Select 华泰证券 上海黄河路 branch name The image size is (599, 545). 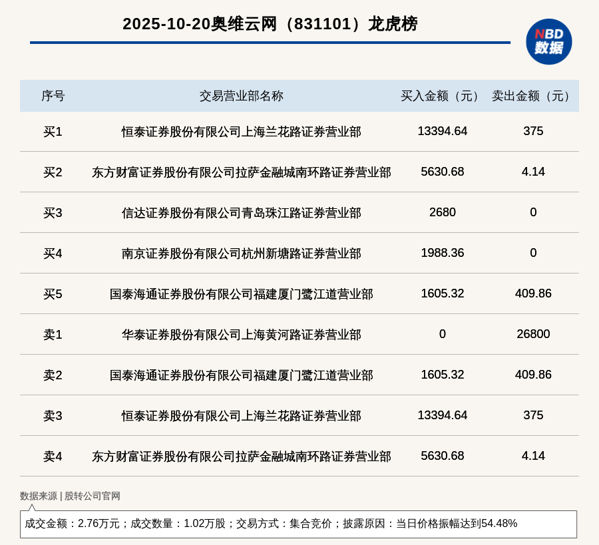241,335
